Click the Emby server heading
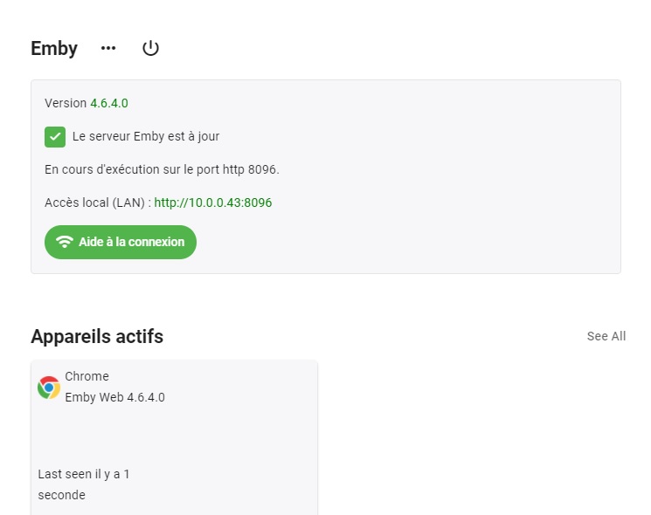The height and width of the screenshot is (515, 651). [54, 49]
